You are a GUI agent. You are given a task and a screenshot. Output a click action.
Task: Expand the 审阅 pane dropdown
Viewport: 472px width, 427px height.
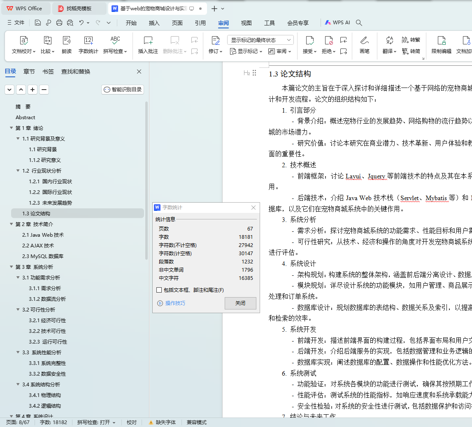click(x=280, y=51)
